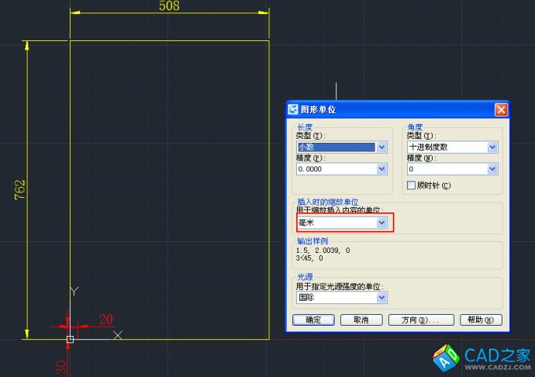Image resolution: width=535 pixels, height=377 pixels.
Task: Select the red 20 dimension text
Action: (x=105, y=319)
